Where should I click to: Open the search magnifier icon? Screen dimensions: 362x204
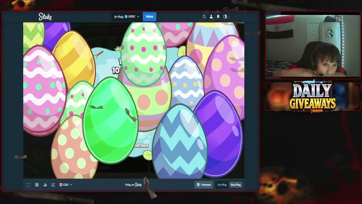point(204,17)
